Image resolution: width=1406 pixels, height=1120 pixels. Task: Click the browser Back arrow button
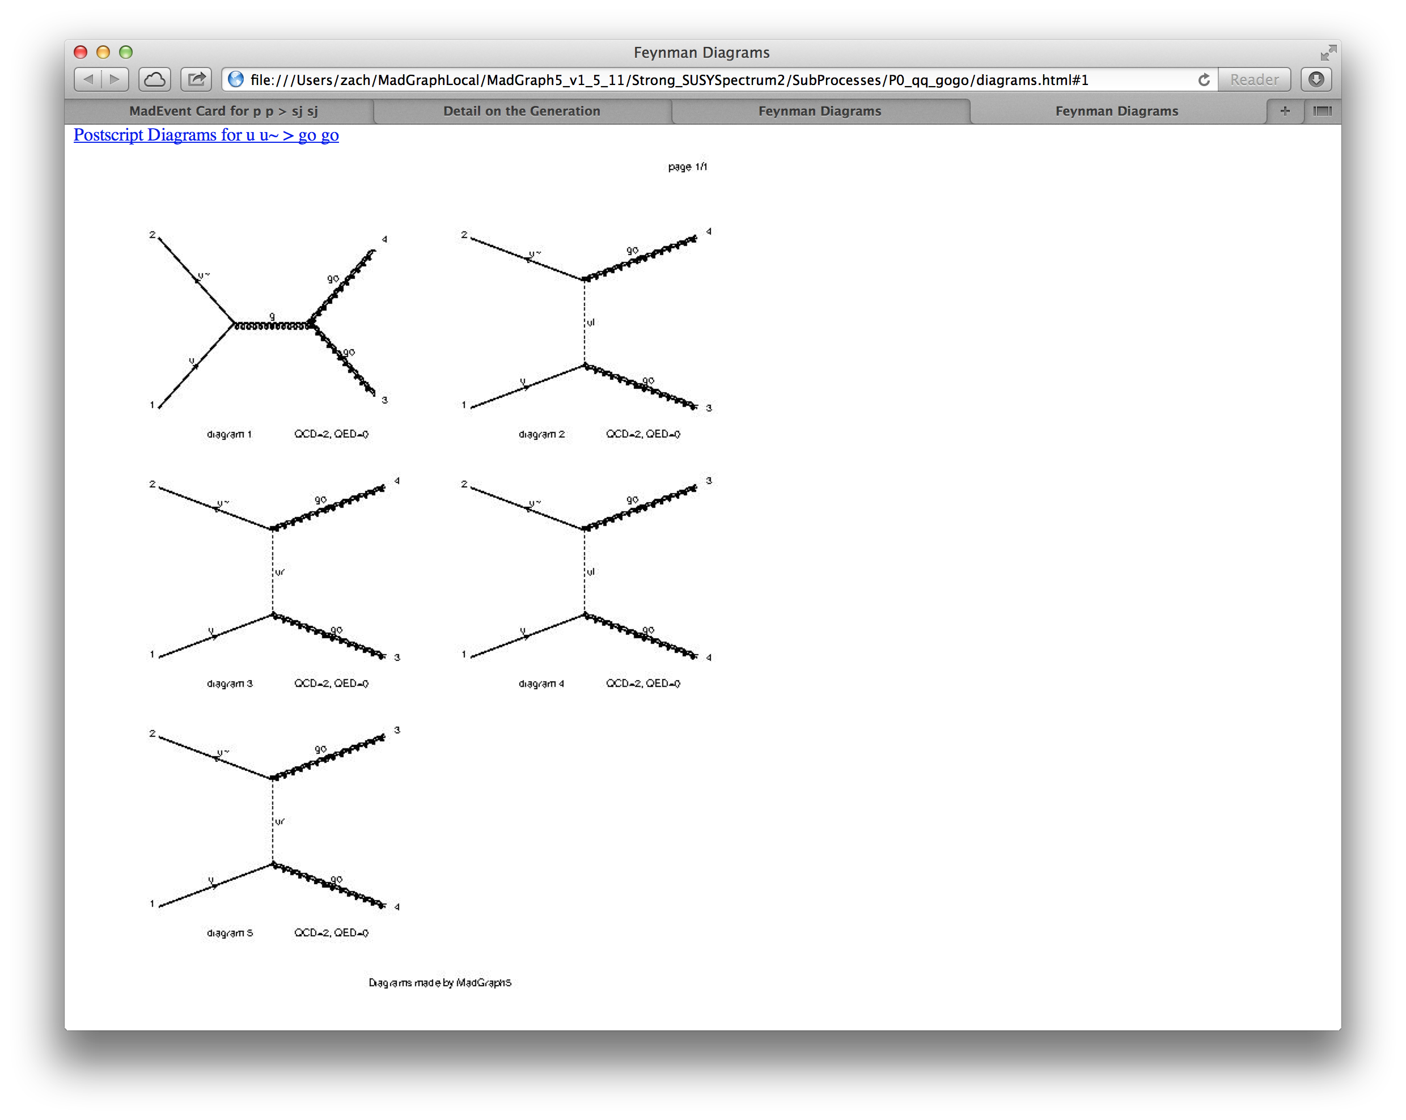coord(88,79)
